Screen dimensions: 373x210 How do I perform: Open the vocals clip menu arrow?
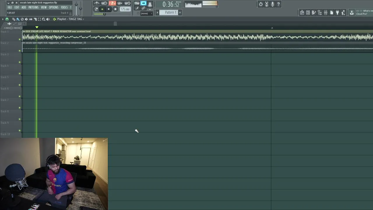tap(24, 43)
